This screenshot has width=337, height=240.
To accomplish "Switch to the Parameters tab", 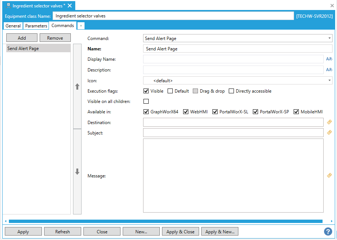I will (x=36, y=26).
